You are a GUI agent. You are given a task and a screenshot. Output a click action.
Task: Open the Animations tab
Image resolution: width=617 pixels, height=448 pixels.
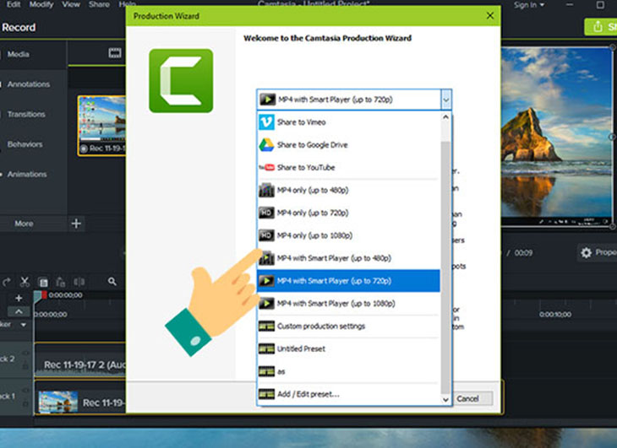point(27,174)
